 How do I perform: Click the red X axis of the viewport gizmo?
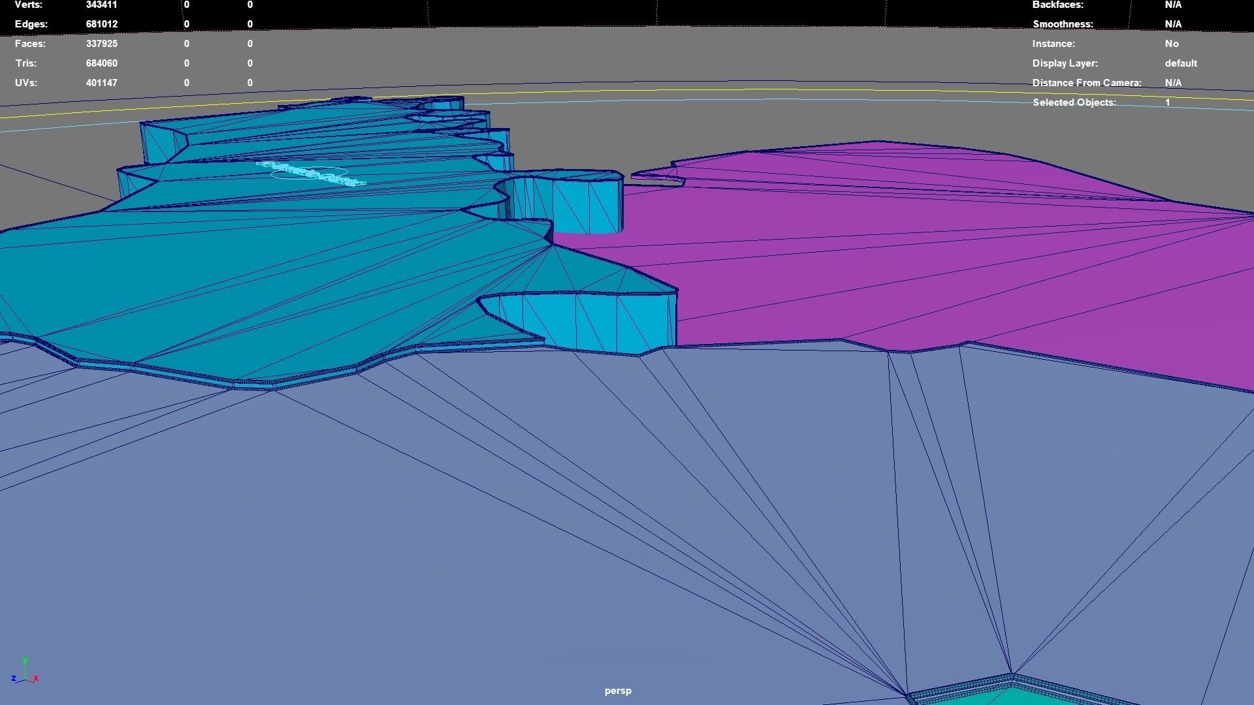36,678
